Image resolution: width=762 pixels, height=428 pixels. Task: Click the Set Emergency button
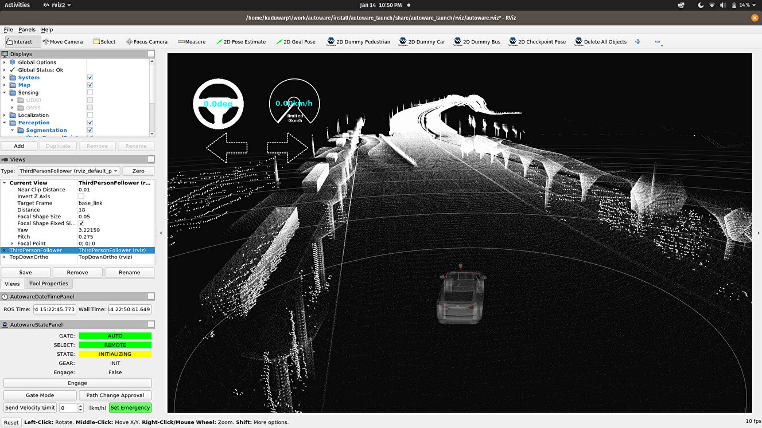click(131, 408)
